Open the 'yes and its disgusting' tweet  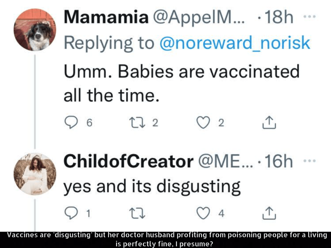[x=152, y=187]
